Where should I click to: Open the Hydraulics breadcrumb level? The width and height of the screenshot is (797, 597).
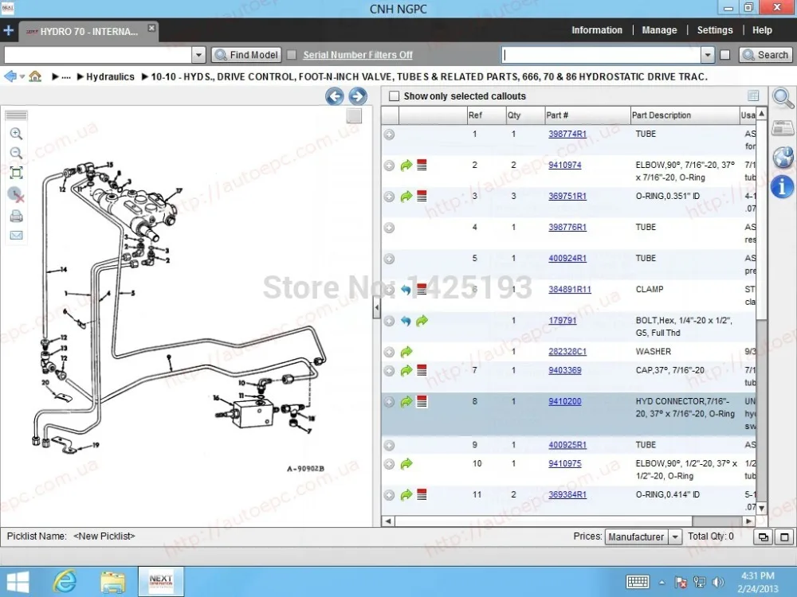[x=110, y=76]
